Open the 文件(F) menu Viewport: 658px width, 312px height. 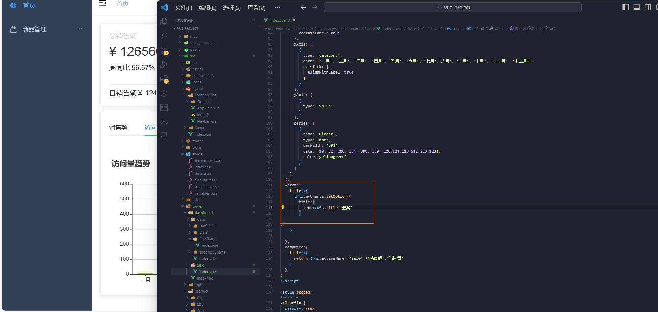click(183, 8)
